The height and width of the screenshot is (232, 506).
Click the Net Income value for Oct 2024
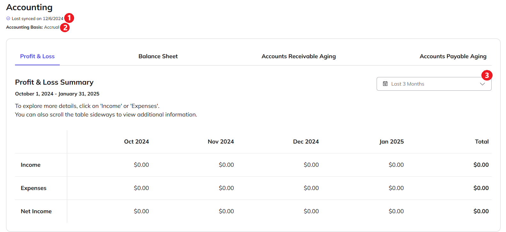tap(141, 211)
